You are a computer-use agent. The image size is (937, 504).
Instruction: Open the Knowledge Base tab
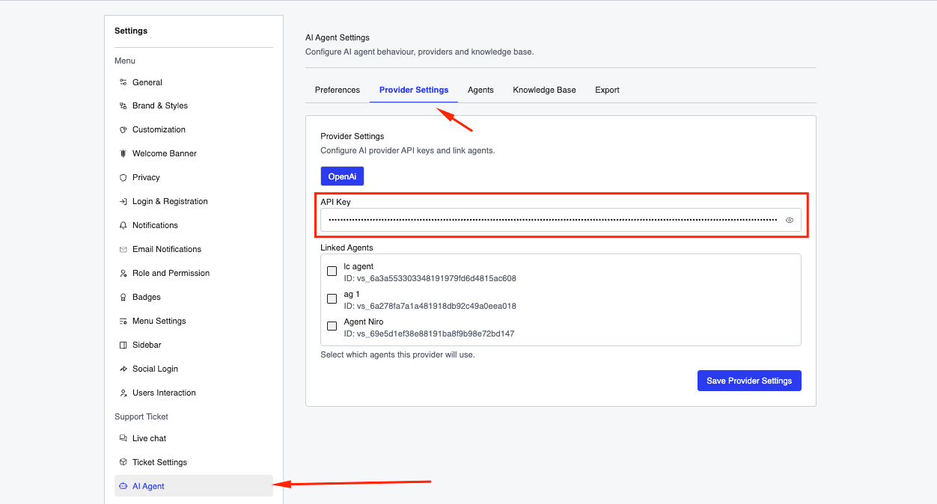pyautogui.click(x=544, y=90)
